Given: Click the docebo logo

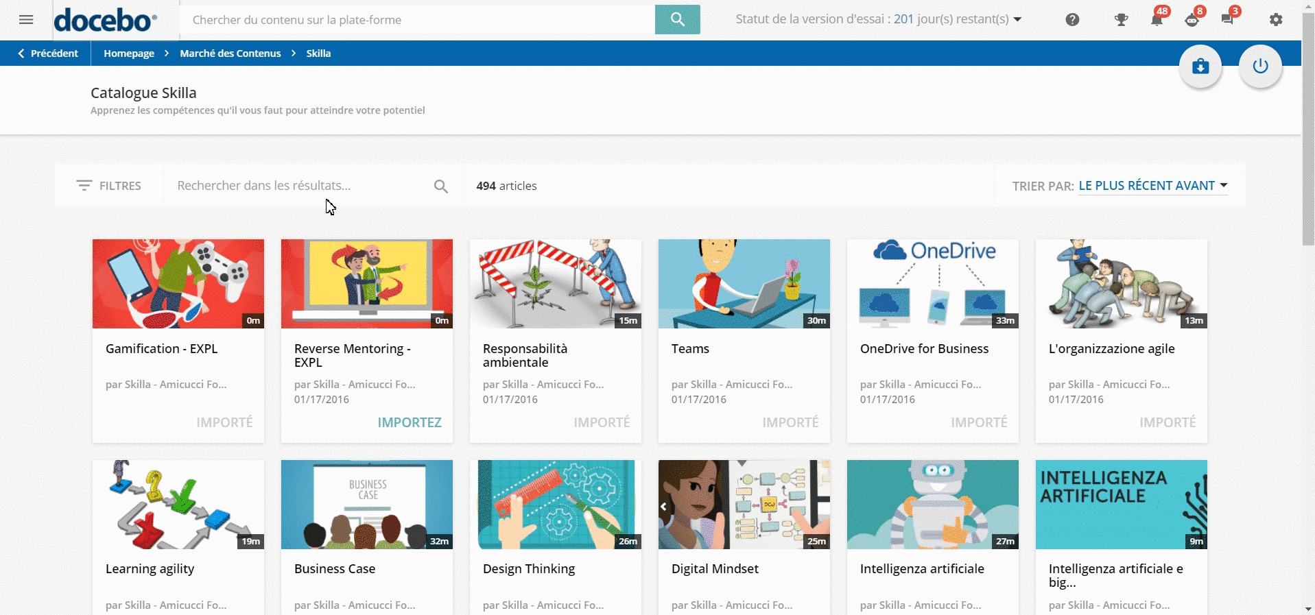Looking at the screenshot, I should 105,20.
